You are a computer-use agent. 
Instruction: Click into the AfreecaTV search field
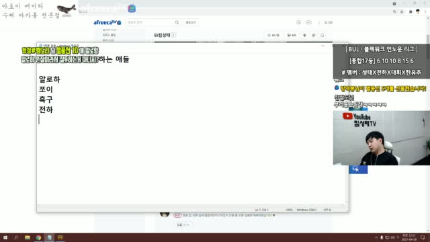click(150, 22)
